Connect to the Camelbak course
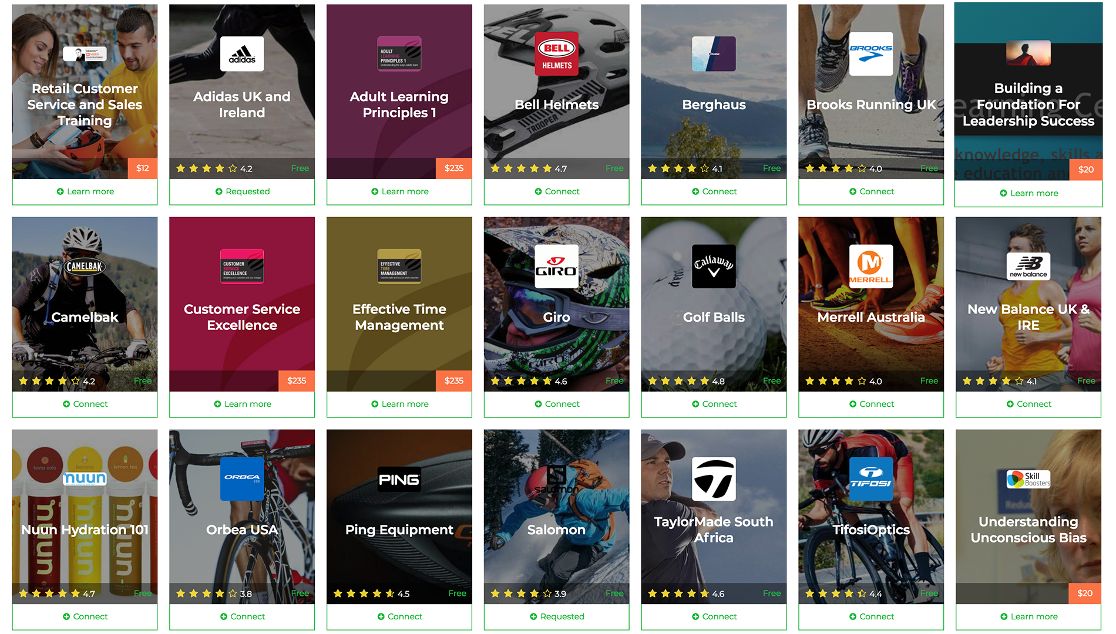1116x634 pixels. point(85,404)
